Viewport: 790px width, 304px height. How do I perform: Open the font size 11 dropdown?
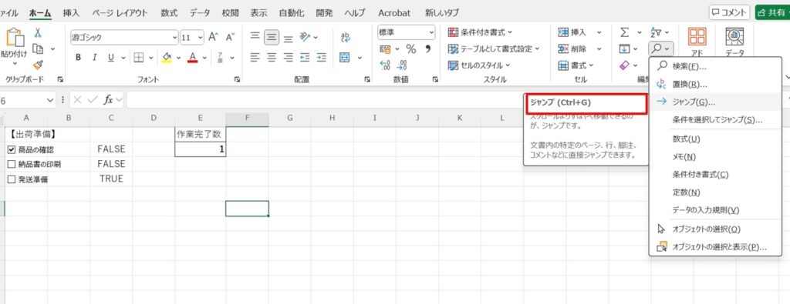click(201, 37)
